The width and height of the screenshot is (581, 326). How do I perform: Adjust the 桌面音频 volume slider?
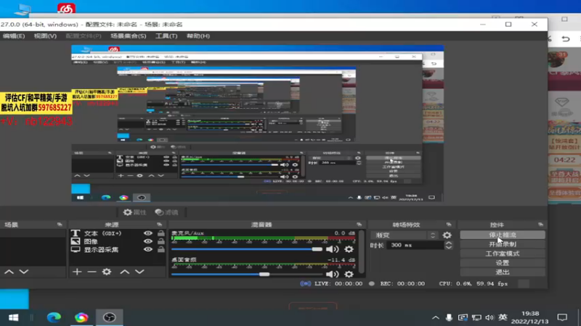[x=246, y=275]
